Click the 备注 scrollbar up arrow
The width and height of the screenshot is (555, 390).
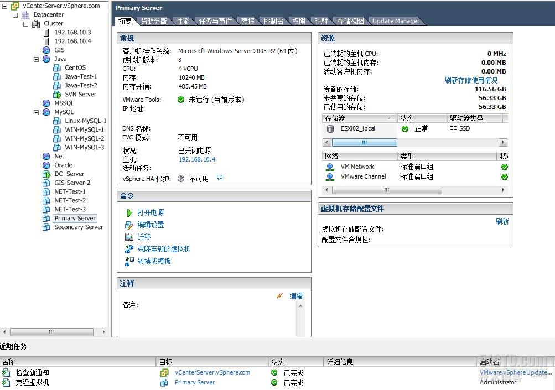click(300, 306)
